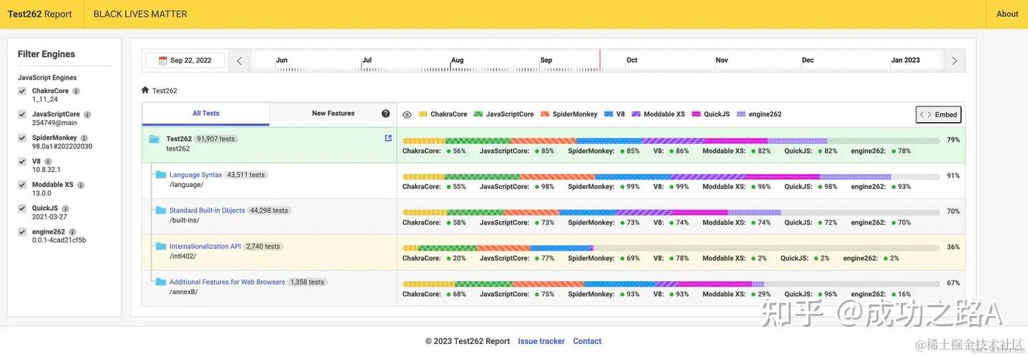The width and height of the screenshot is (1028, 356).
Task: Open the Contact footer link
Action: tap(587, 341)
